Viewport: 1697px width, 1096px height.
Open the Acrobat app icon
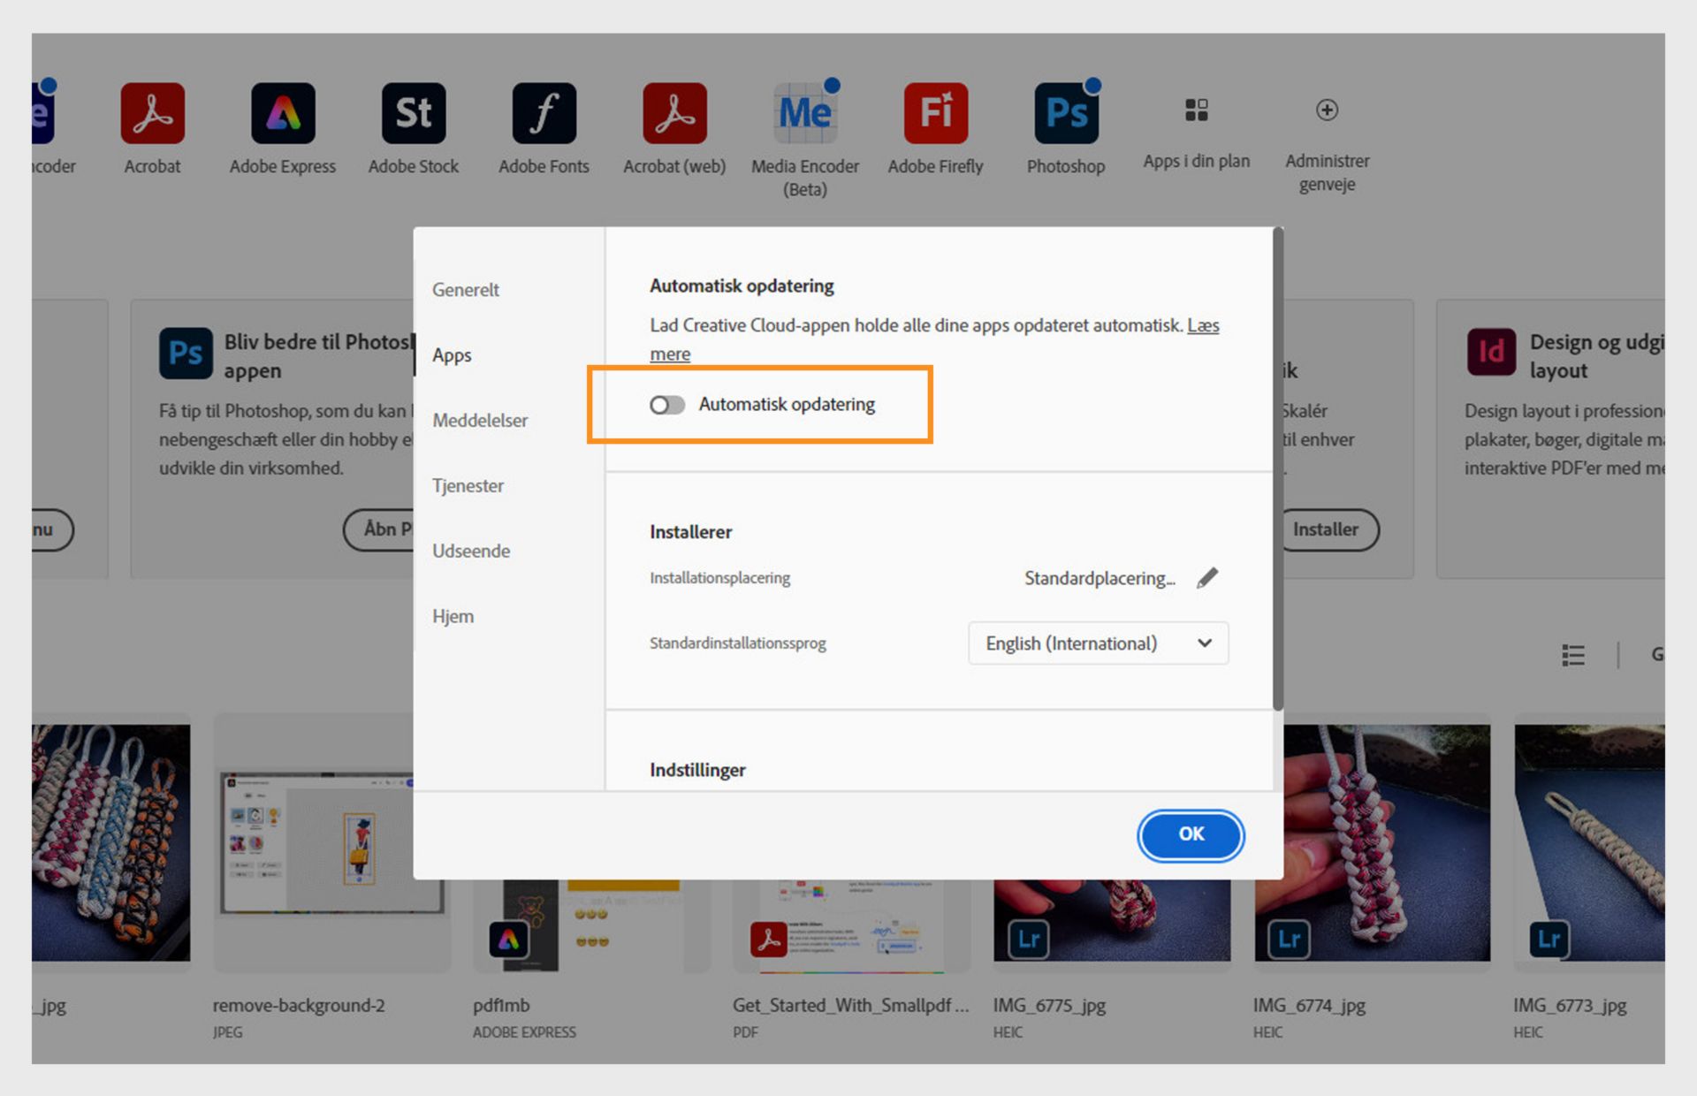click(152, 114)
